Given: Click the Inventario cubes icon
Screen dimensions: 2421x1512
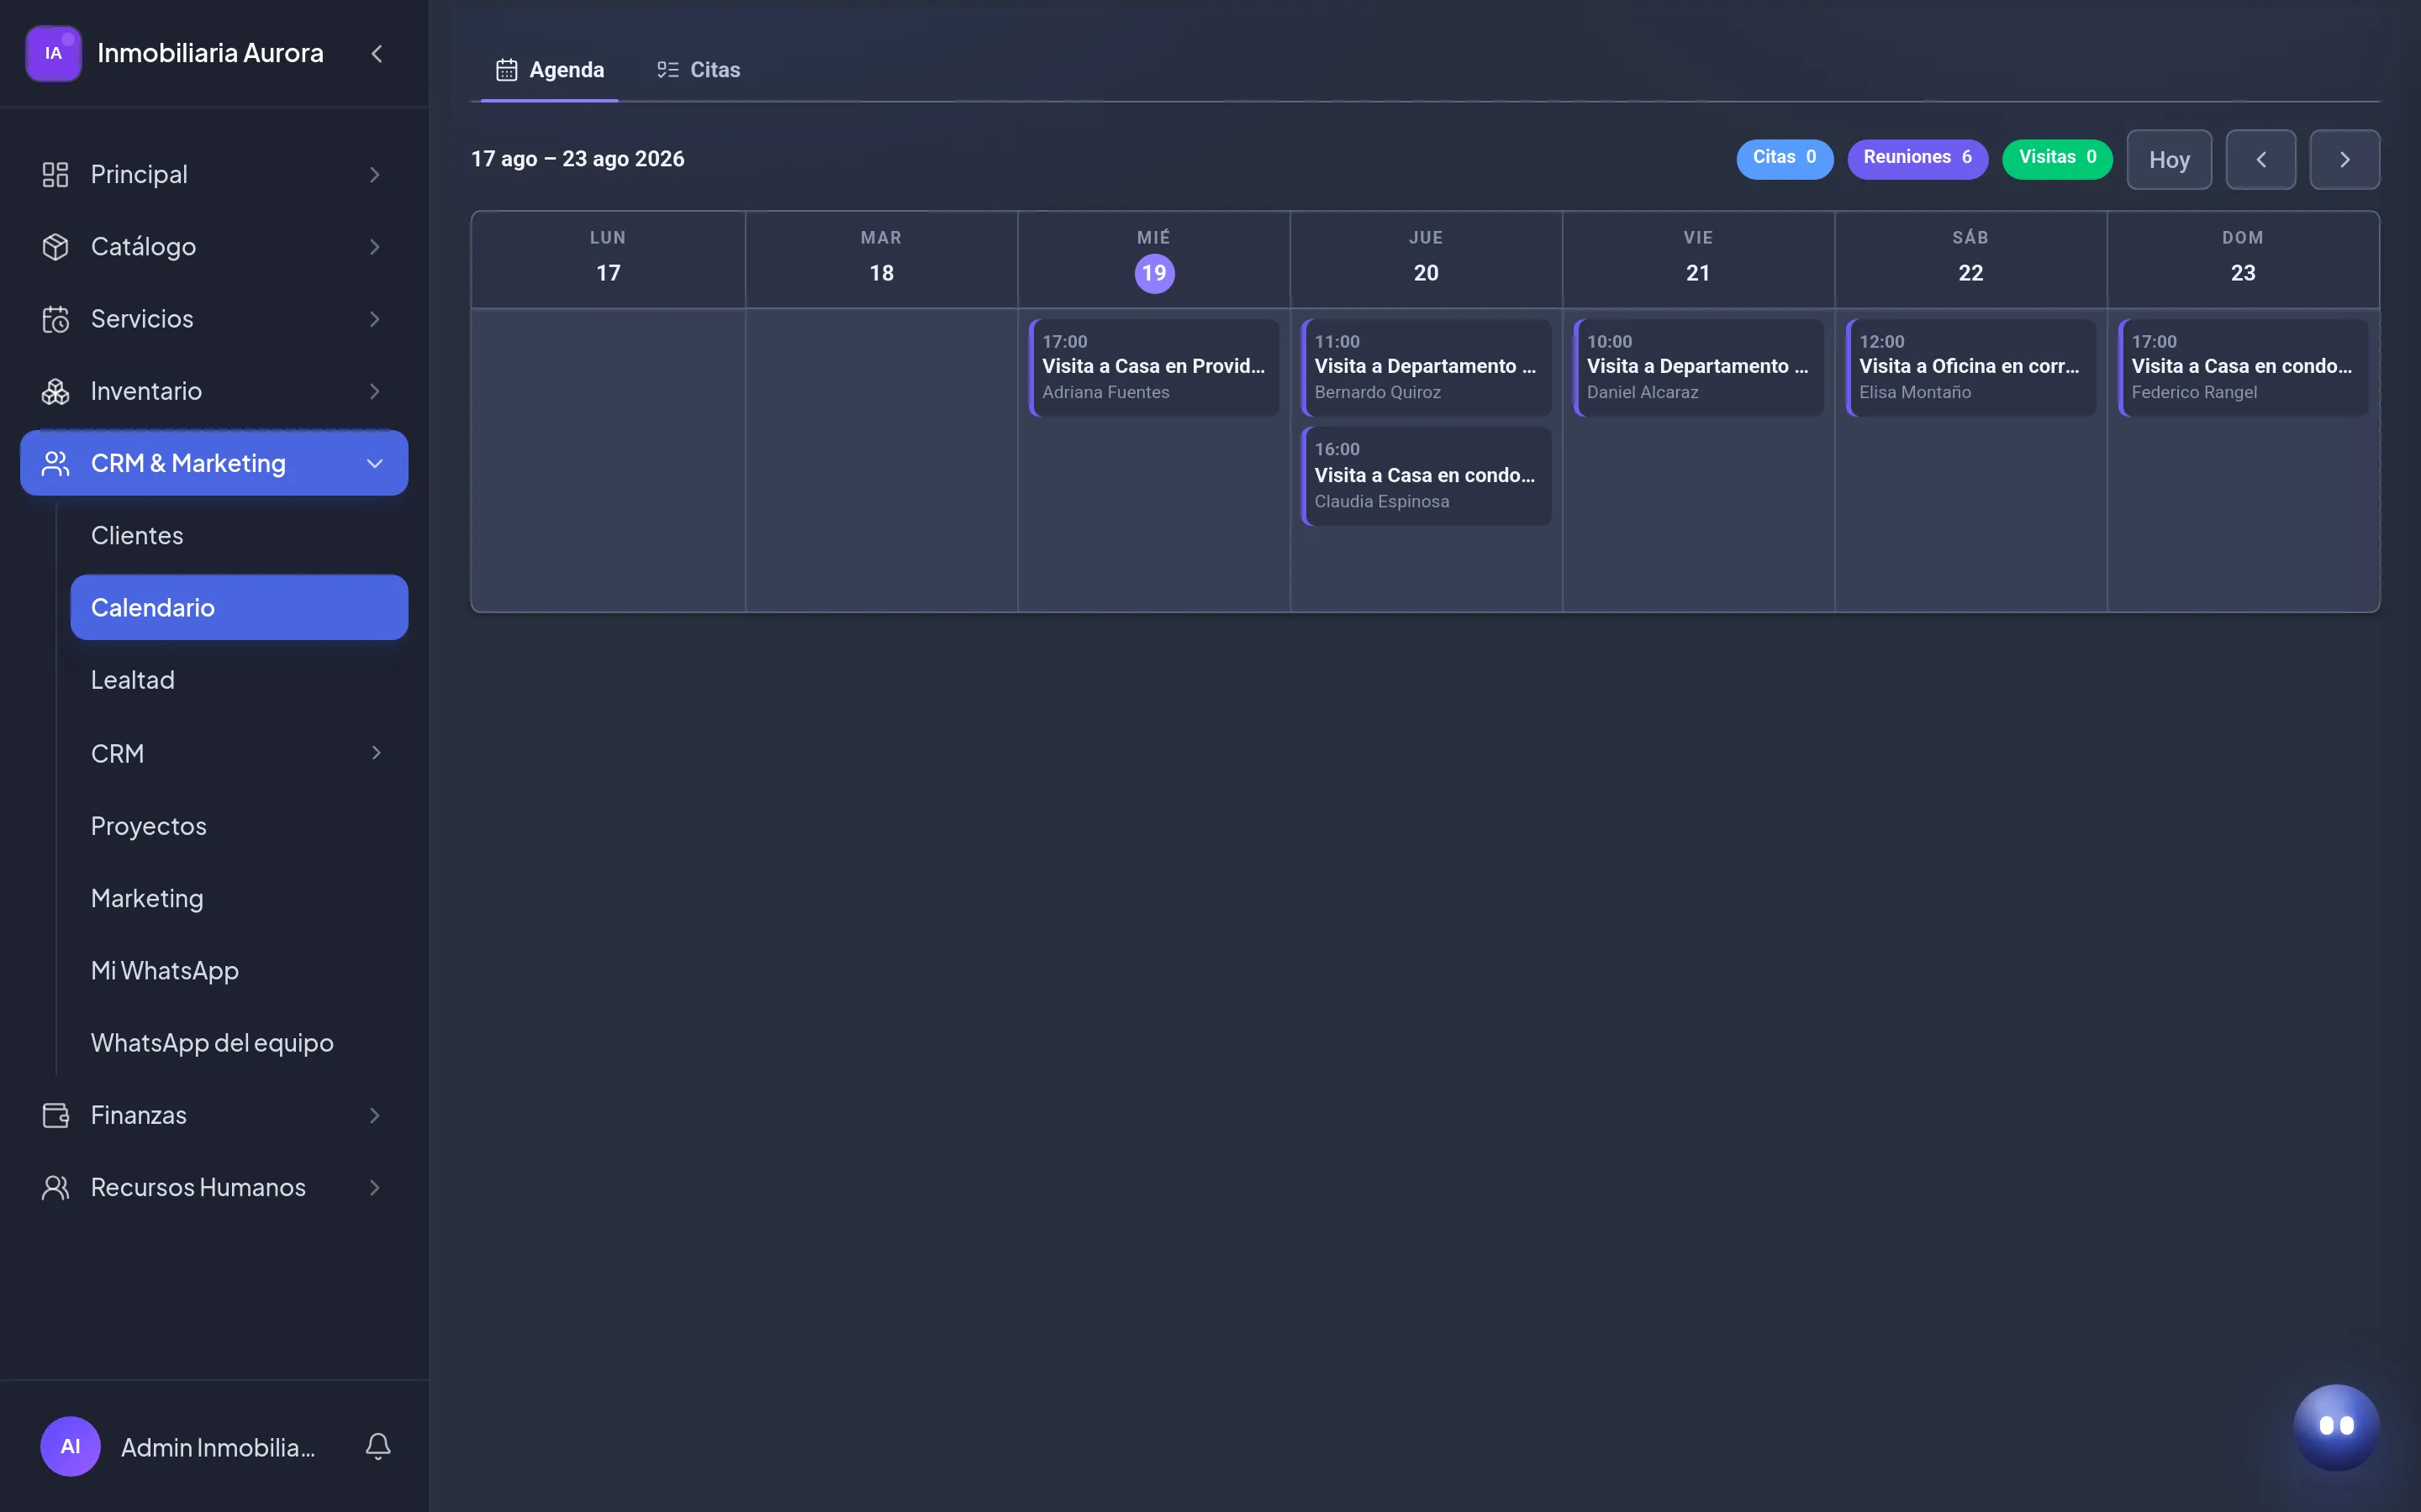Looking at the screenshot, I should tap(55, 391).
